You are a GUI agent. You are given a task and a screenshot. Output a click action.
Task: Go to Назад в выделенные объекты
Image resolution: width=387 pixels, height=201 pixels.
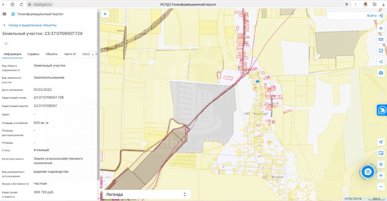pos(30,25)
